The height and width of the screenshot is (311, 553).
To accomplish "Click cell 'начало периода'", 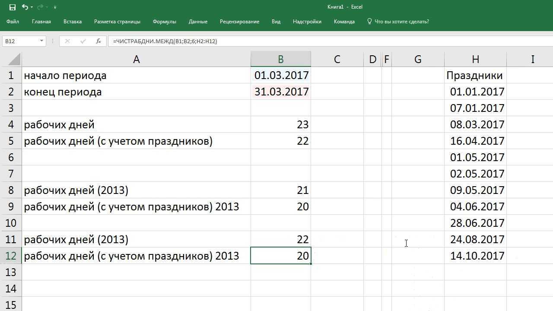I will point(136,75).
